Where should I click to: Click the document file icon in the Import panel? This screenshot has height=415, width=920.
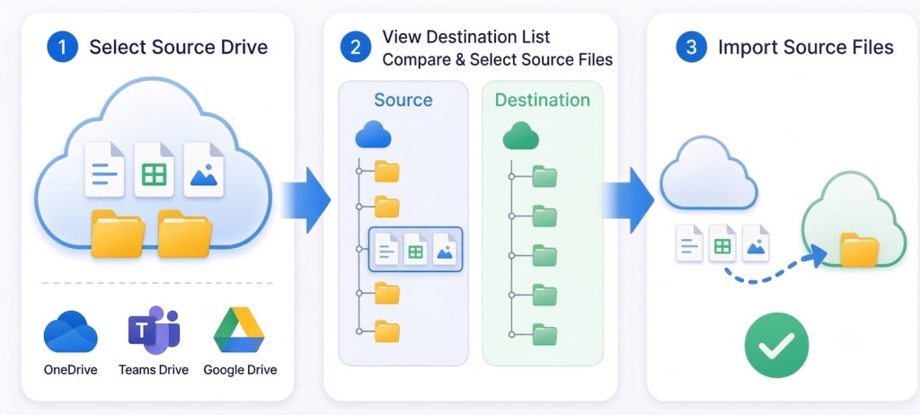[689, 243]
